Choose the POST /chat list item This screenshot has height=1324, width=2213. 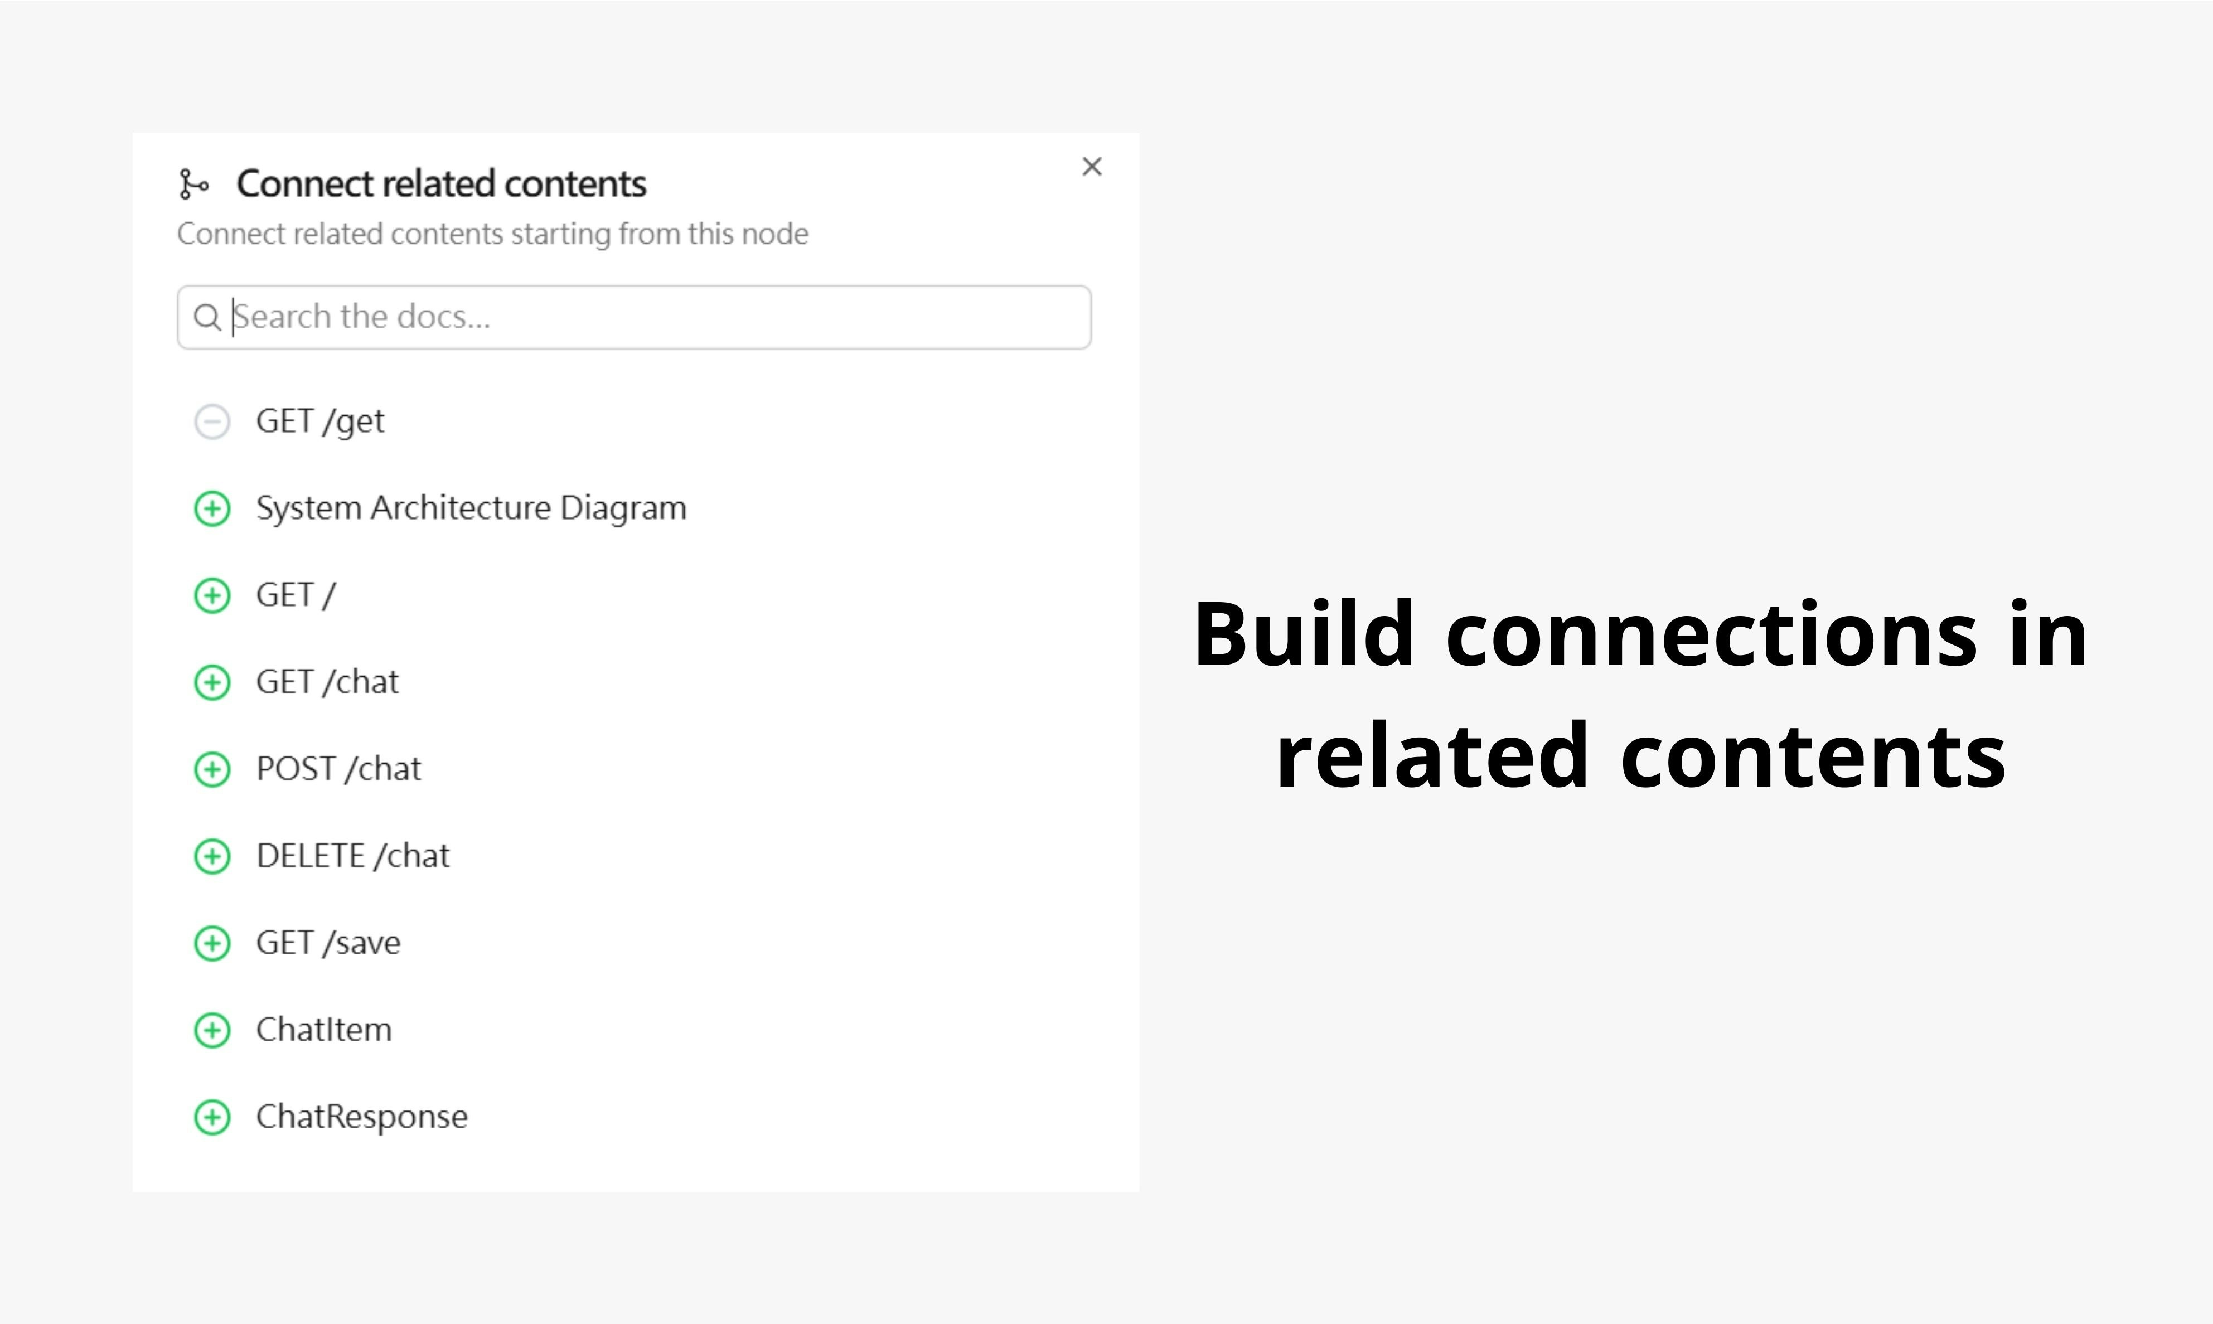[x=338, y=769]
